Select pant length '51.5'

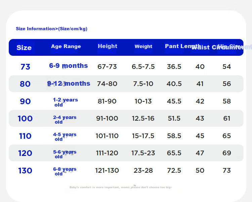[x=174, y=118]
